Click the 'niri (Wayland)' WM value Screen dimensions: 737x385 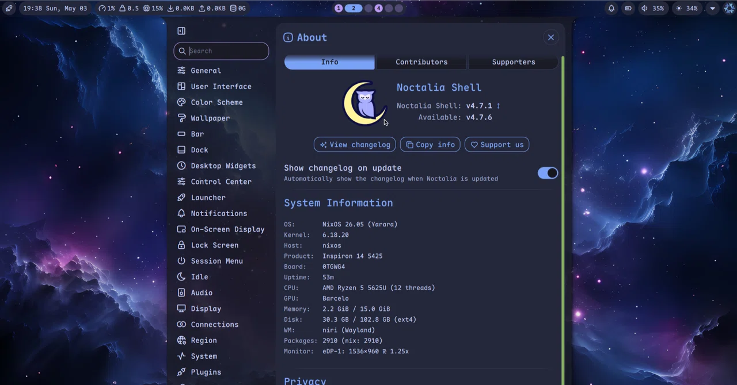click(349, 330)
